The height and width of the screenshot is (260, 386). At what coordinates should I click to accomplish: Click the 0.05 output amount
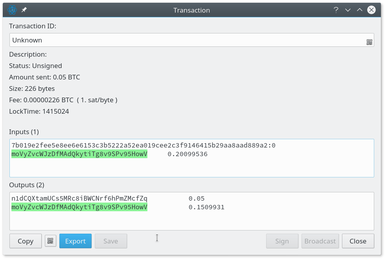click(197, 199)
